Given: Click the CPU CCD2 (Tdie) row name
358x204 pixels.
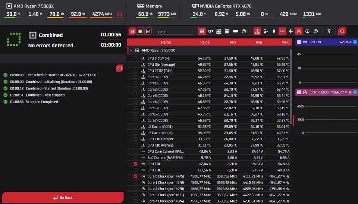Looking at the screenshot, I should click(160, 71).
